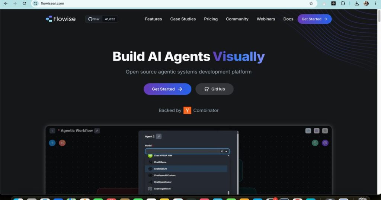381x200 pixels.
Task: Collapse the Model dropdown arrow
Action: (x=226, y=151)
